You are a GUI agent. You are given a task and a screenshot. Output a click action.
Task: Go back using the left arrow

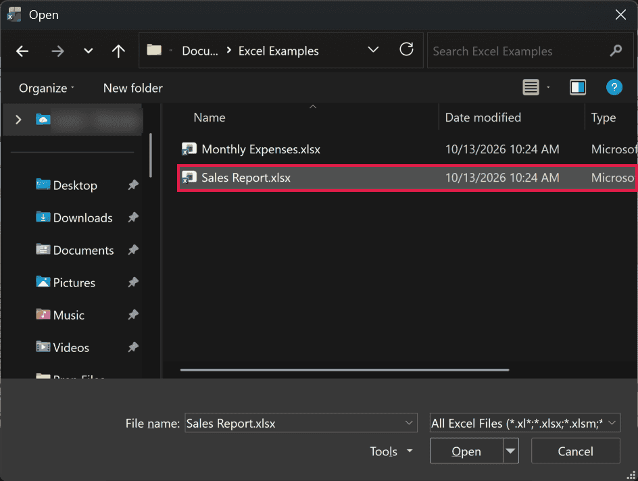pos(22,51)
